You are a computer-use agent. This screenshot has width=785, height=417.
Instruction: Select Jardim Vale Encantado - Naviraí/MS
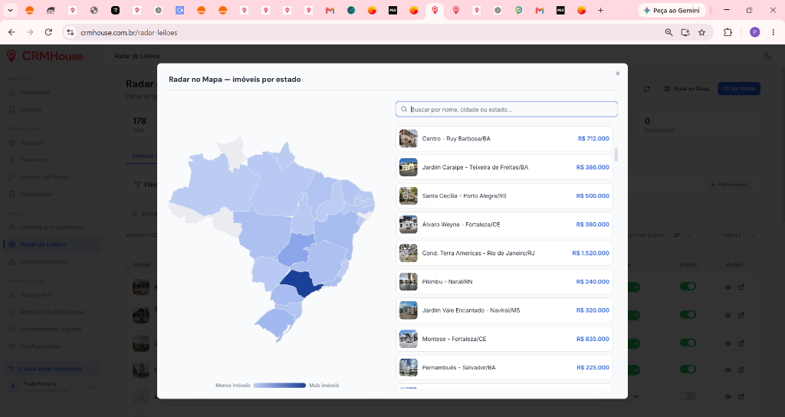pyautogui.click(x=504, y=310)
